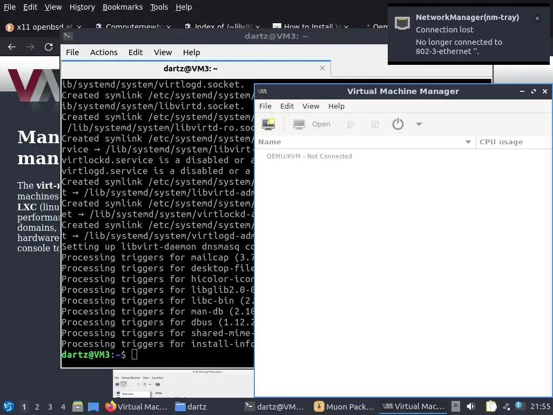Click the 21:55 clock in taskbar
This screenshot has width=553, height=415.
pyautogui.click(x=540, y=406)
